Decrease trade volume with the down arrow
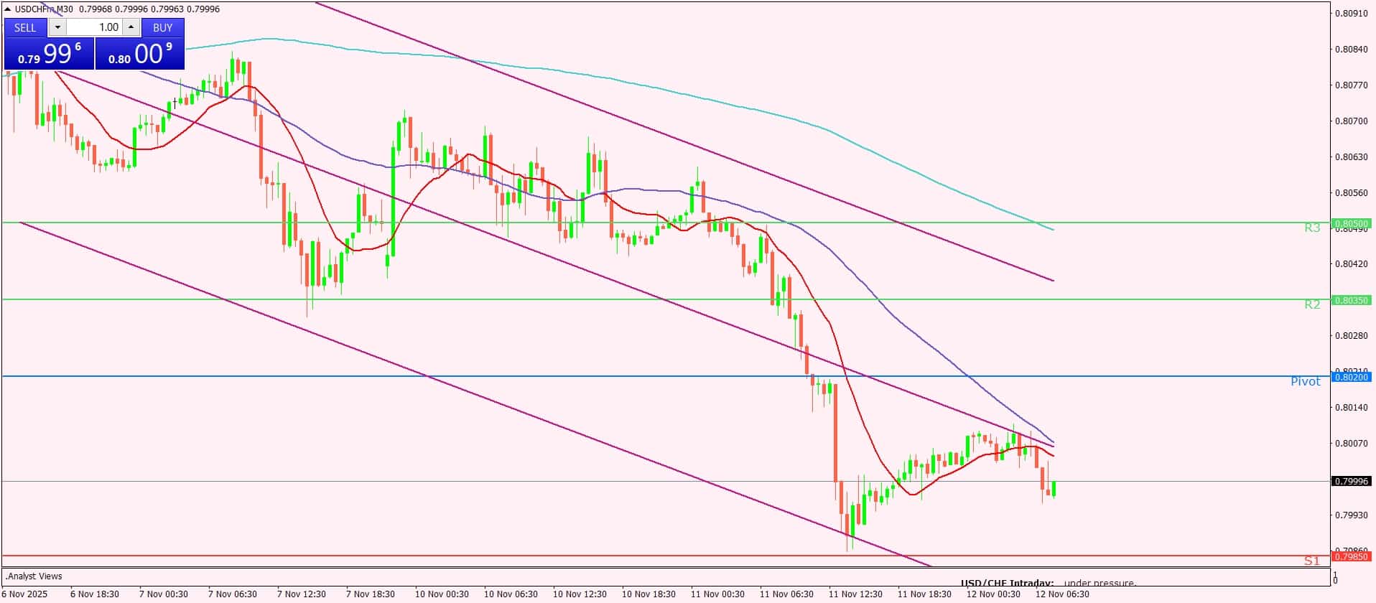The height and width of the screenshot is (603, 1376). coord(57,27)
